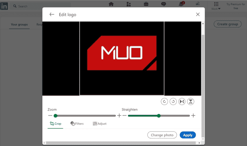Viewport: 247px width, 146px height.
Task: Flip the logo vertically
Action: pos(191,102)
